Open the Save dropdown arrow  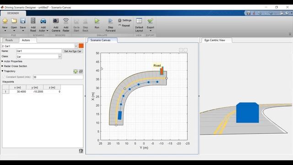coord(23,31)
